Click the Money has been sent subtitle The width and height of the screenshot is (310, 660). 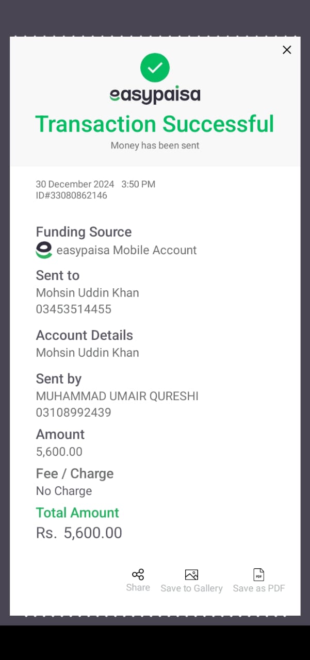pyautogui.click(x=155, y=145)
